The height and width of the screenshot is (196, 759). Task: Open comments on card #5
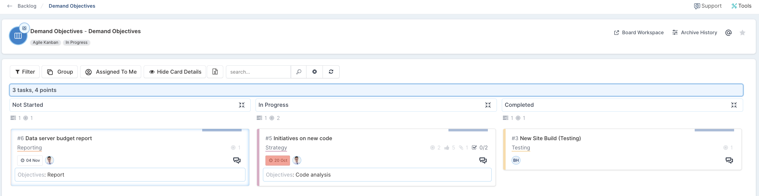click(483, 161)
